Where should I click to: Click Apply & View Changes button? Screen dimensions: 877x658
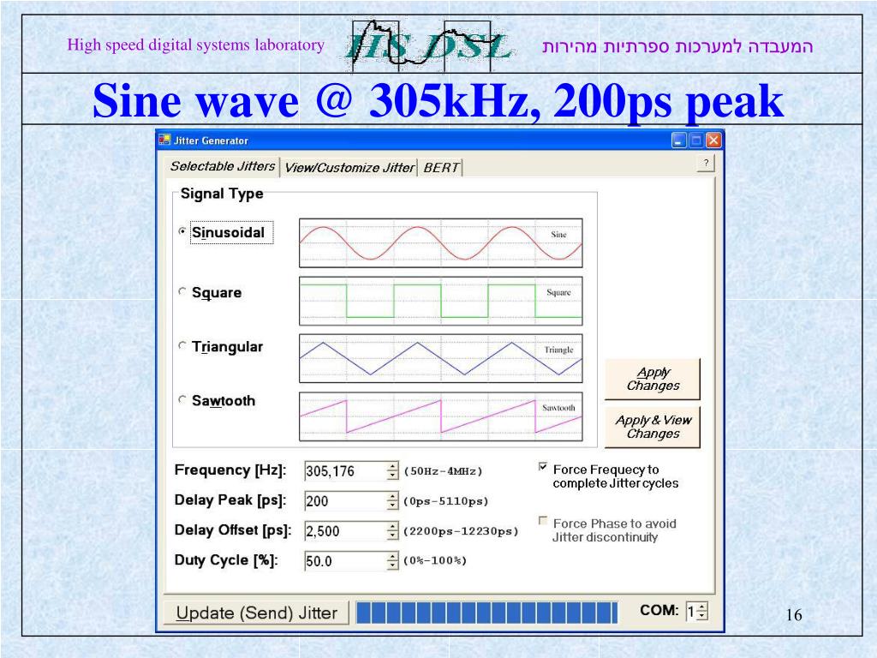point(652,427)
